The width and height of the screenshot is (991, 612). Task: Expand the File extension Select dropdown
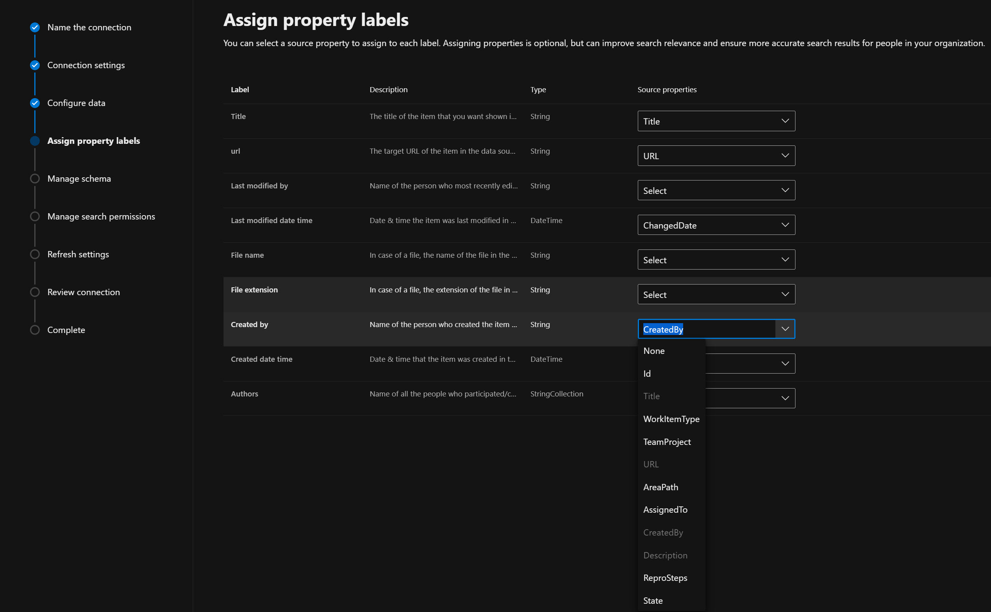tap(716, 295)
